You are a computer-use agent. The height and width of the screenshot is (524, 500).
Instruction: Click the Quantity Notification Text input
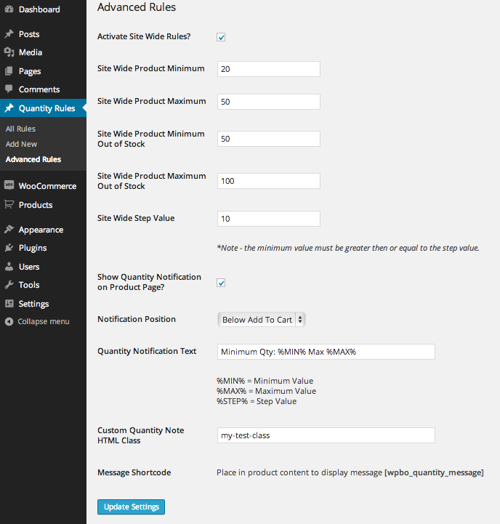pyautogui.click(x=326, y=352)
